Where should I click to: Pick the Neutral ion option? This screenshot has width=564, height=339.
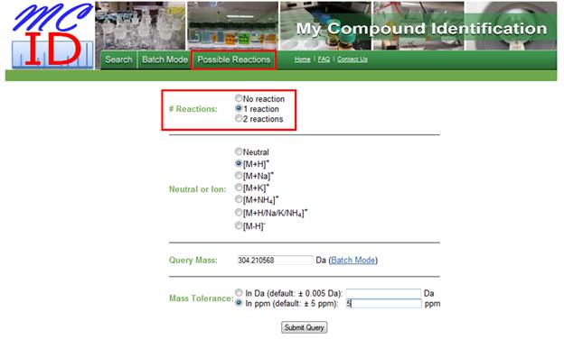pos(239,151)
